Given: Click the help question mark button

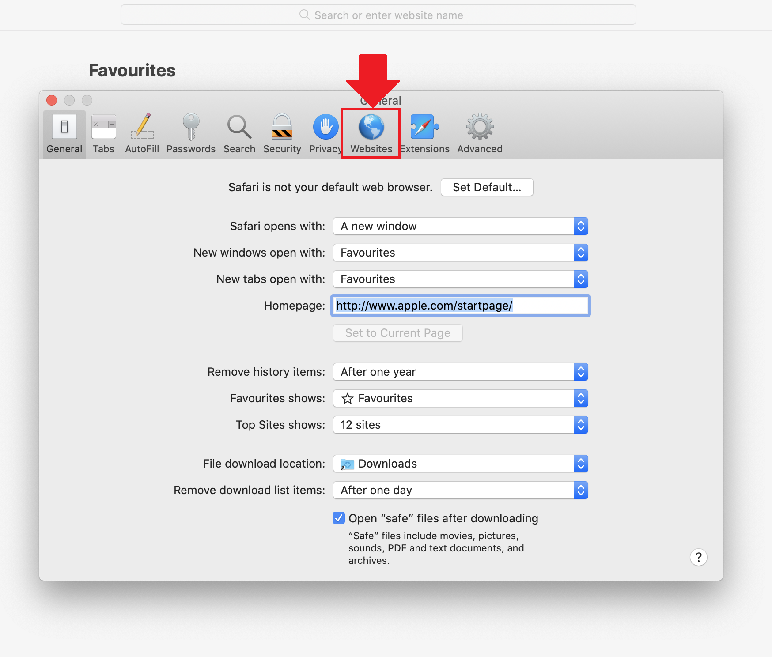Looking at the screenshot, I should (699, 557).
